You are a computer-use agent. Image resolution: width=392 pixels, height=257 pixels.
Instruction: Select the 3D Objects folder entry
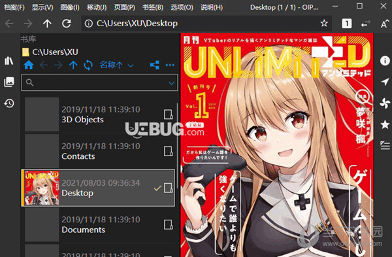click(98, 114)
